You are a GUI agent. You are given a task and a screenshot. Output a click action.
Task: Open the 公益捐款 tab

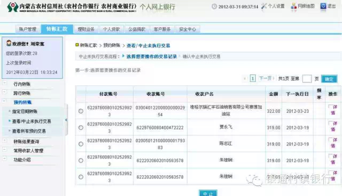pyautogui.click(x=137, y=29)
